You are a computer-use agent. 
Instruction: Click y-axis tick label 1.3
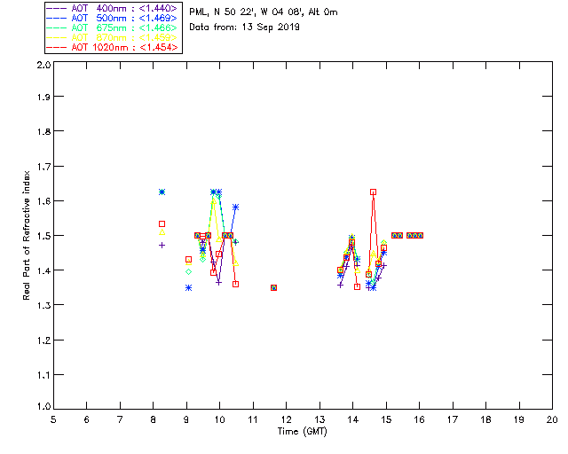pos(43,305)
